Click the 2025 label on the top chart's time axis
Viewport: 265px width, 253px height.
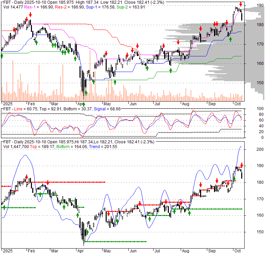[x=8, y=104]
